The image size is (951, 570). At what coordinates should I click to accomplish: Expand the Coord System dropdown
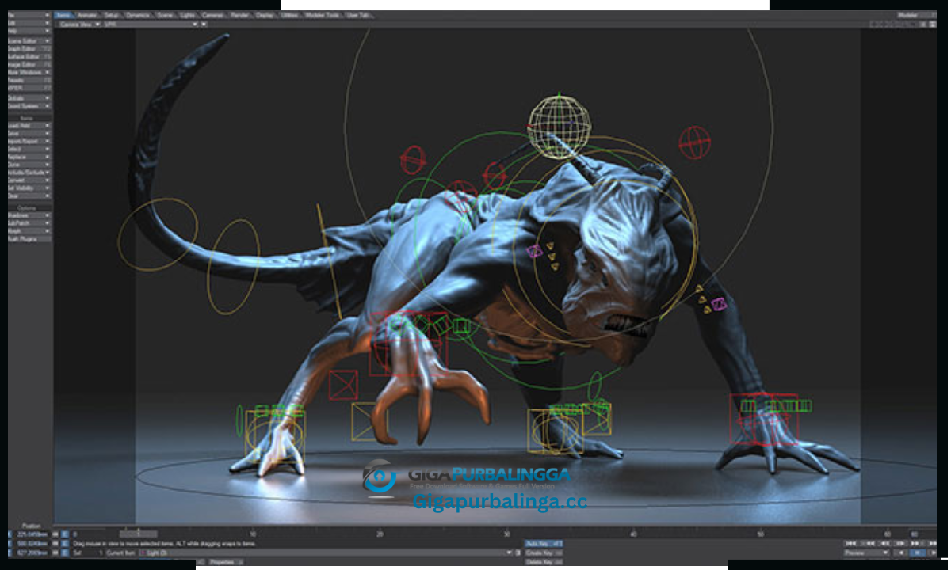click(29, 106)
